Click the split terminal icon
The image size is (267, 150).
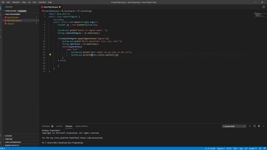click(x=254, y=126)
